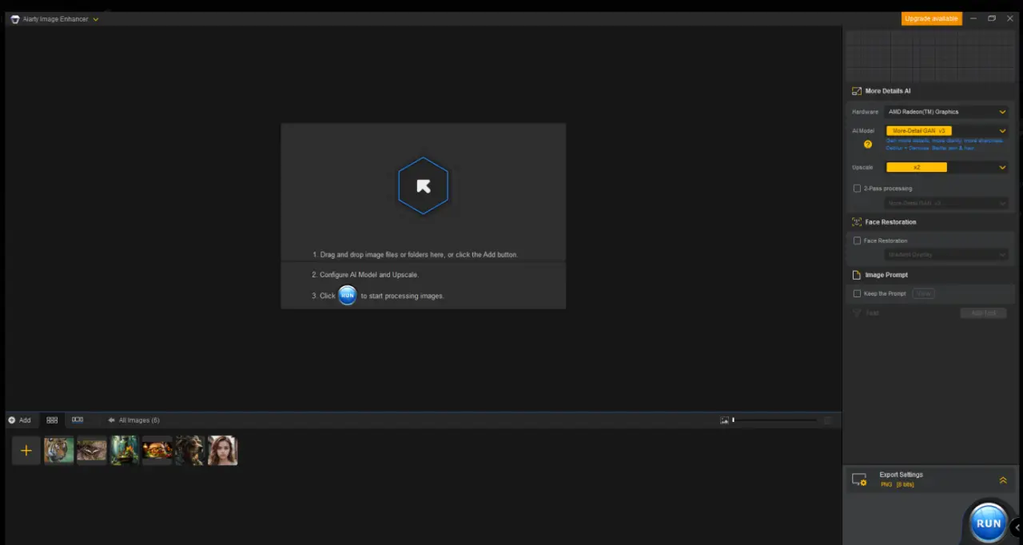Click the PNG [8 bits] export format text
Screen dimensions: 1023x545
click(897, 485)
